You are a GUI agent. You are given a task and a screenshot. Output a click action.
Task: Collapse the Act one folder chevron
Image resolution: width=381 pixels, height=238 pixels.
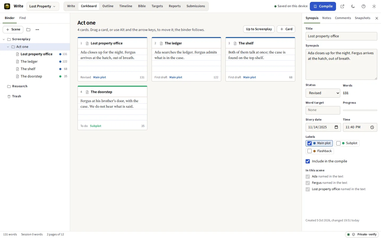8,47
